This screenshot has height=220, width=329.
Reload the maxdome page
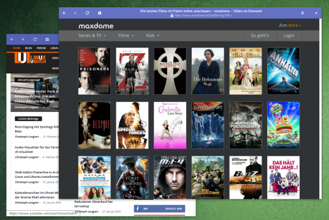point(87,13)
